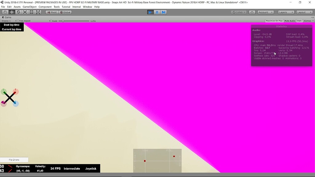Screen dimensions: 315x177
Task: Open the Account options
Action: 265,12
